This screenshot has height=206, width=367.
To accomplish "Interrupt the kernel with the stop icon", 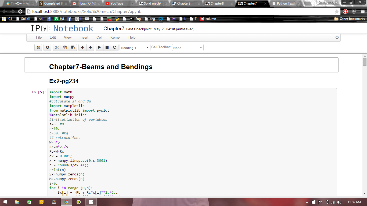I will pos(107,47).
